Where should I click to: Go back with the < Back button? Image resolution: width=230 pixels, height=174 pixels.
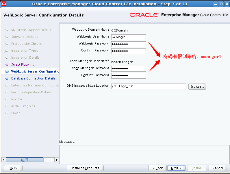tap(157, 168)
